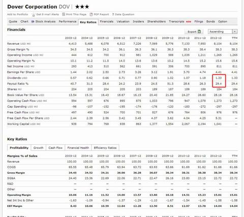Click the Export button
244x217 pixels.
click(x=194, y=32)
